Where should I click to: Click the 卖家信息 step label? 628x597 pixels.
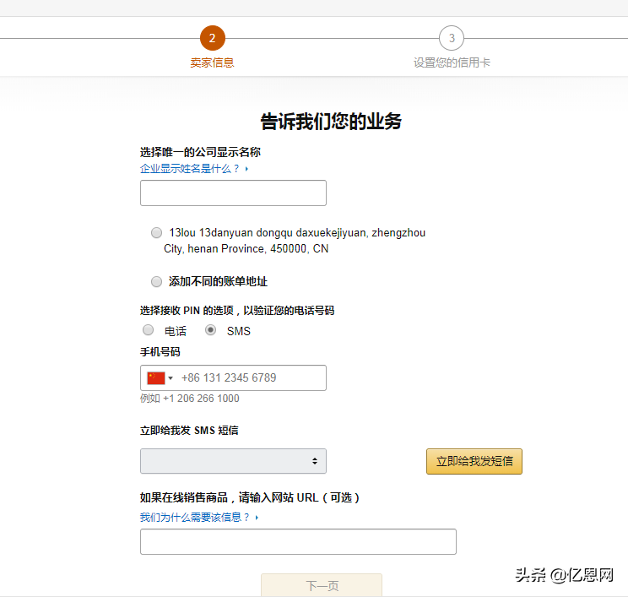212,62
